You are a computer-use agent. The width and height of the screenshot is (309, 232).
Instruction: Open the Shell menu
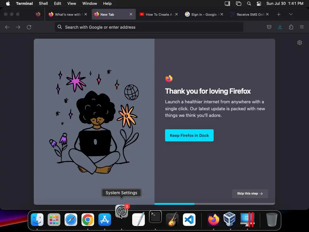click(43, 4)
